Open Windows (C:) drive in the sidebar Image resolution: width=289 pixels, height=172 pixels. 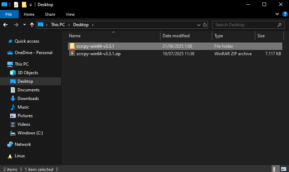[30, 133]
